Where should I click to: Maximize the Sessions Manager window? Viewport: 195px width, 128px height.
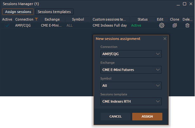[185, 4]
